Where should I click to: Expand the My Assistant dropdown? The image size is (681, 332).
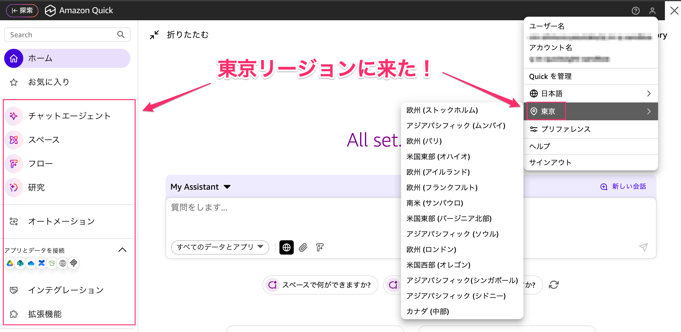click(200, 187)
